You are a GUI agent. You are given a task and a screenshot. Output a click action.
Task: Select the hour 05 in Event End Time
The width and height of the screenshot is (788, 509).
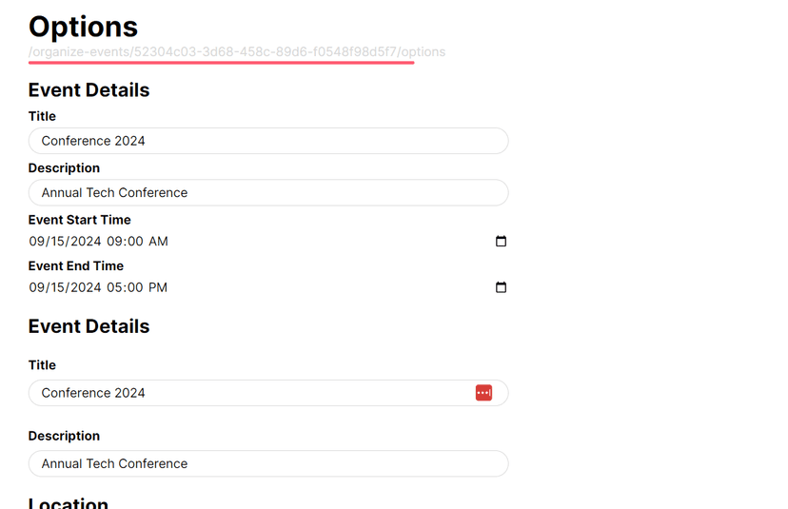point(114,287)
